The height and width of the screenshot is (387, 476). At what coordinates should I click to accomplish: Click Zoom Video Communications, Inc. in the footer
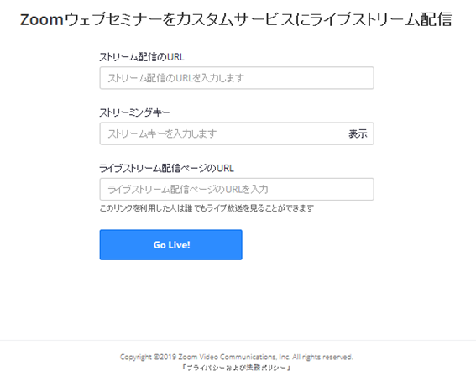(234, 357)
